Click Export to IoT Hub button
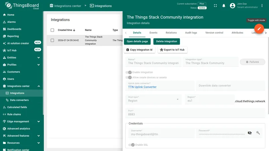Screen dimensions: 269x151 click(x=172, y=50)
